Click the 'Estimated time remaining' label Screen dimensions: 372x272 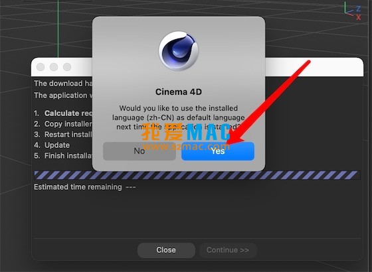click(78, 187)
